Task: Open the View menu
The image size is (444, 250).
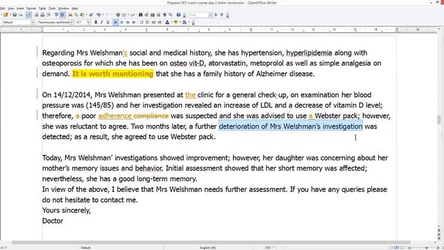Action: pyautogui.click(x=11, y=8)
